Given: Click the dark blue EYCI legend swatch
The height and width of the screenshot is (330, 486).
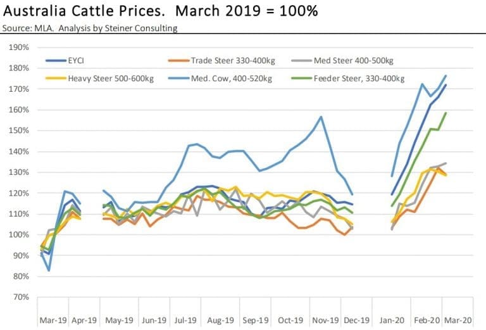Looking at the screenshot, I should (x=56, y=60).
